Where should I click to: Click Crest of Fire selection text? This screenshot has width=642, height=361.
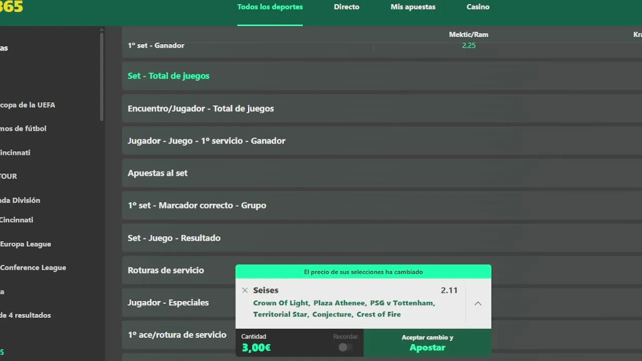[x=379, y=314]
